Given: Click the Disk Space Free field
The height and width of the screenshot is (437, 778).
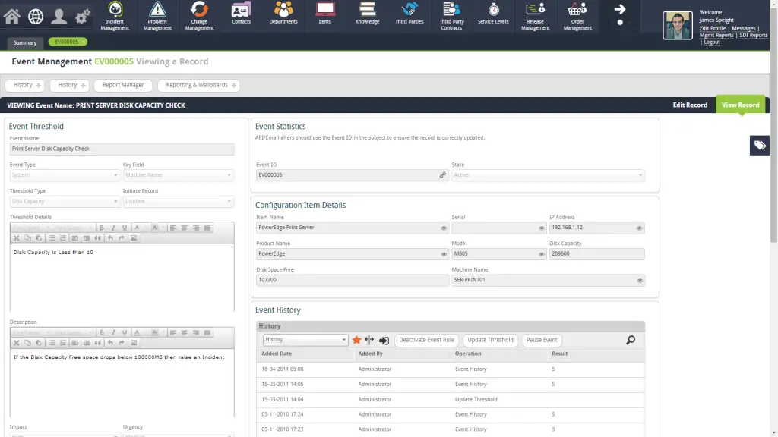Looking at the screenshot, I should (353, 280).
